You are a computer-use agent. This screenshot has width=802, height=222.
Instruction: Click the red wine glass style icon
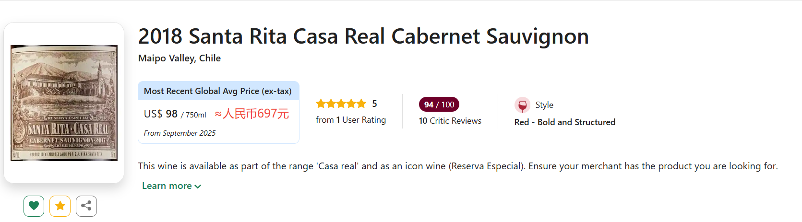point(522,105)
